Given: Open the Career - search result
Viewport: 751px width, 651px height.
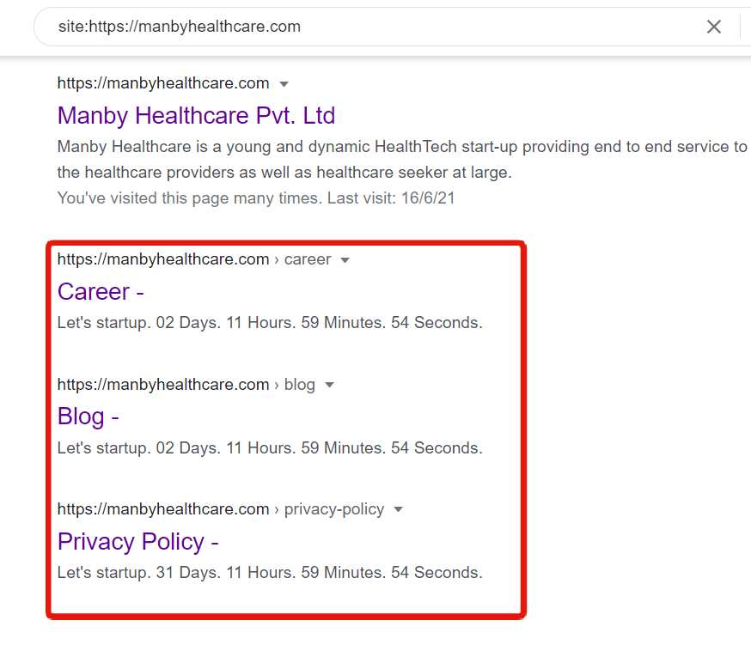Looking at the screenshot, I should [101, 291].
